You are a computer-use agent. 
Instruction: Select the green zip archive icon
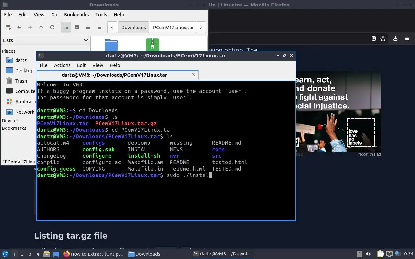pos(152,45)
